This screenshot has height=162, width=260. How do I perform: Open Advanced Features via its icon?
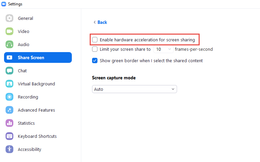click(9, 110)
